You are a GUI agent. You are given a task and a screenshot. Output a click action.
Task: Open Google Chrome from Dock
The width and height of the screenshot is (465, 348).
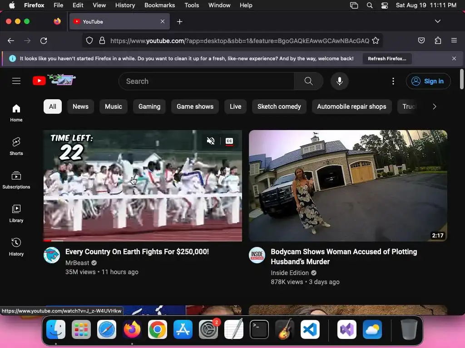click(x=158, y=329)
